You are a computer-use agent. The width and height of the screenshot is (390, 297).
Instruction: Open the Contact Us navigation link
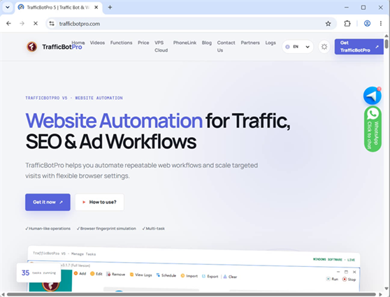tap(226, 47)
